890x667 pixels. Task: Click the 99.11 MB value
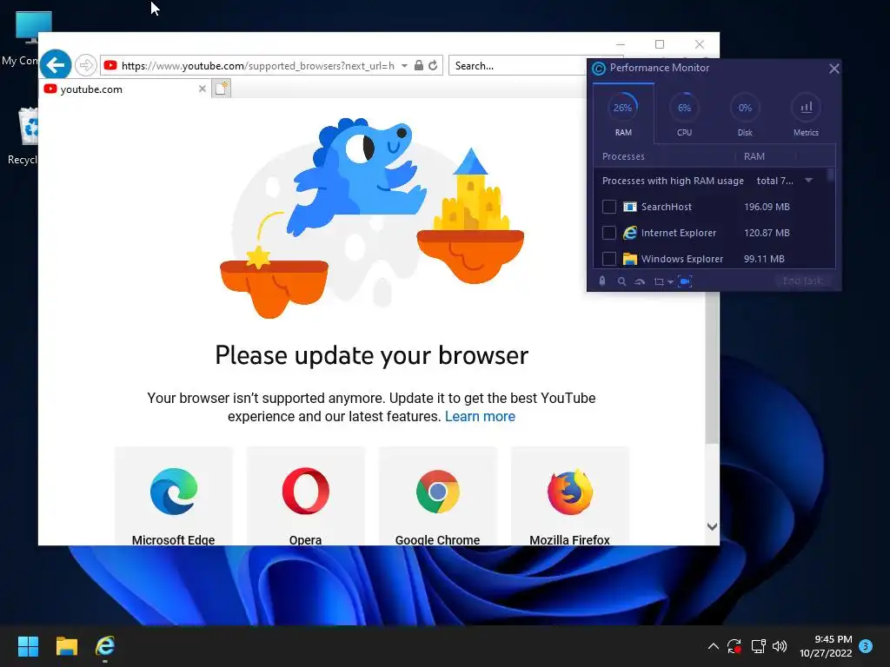pos(764,259)
